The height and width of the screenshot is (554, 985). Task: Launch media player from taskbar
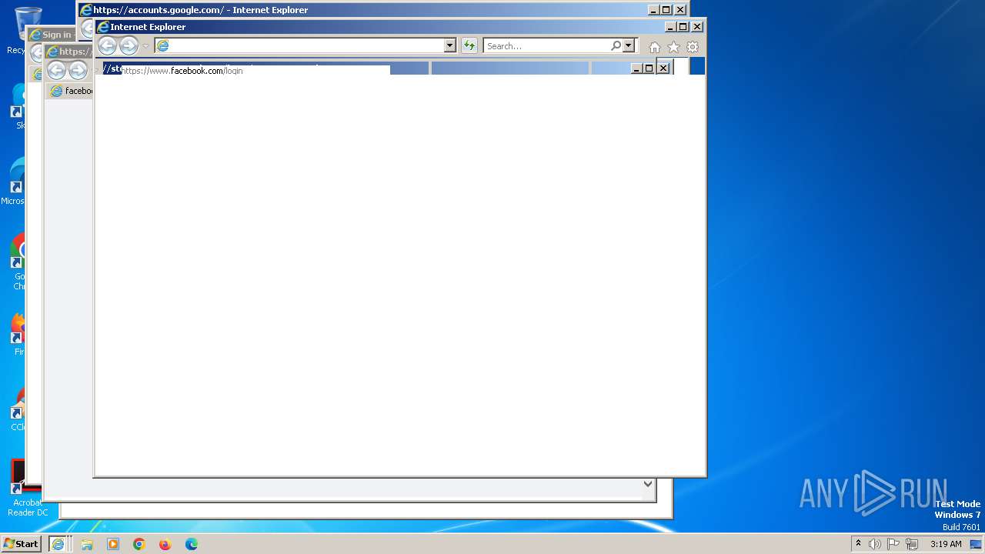pos(113,544)
